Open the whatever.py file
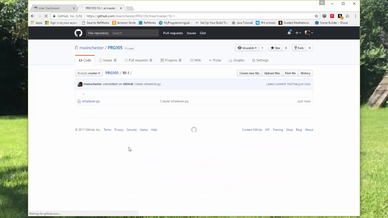Image resolution: width=388 pixels, height=218 pixels. coord(91,101)
